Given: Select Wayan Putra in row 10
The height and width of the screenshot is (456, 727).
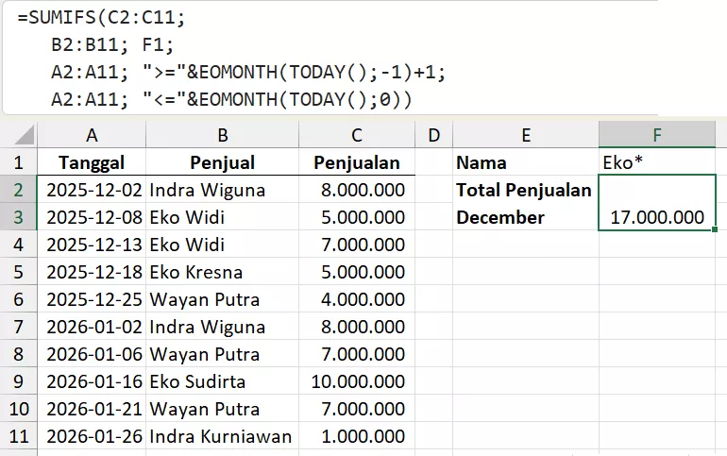Looking at the screenshot, I should click(223, 408).
